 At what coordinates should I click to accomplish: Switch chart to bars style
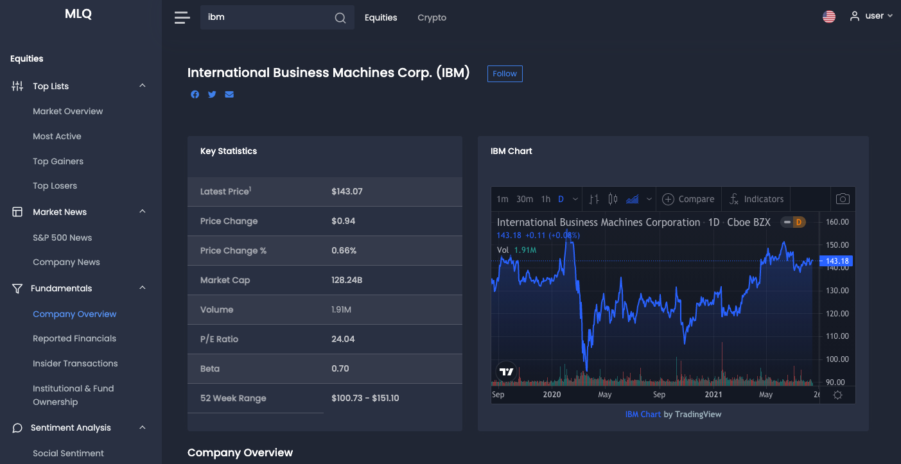[594, 199]
